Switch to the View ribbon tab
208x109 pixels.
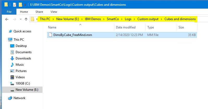54,12
